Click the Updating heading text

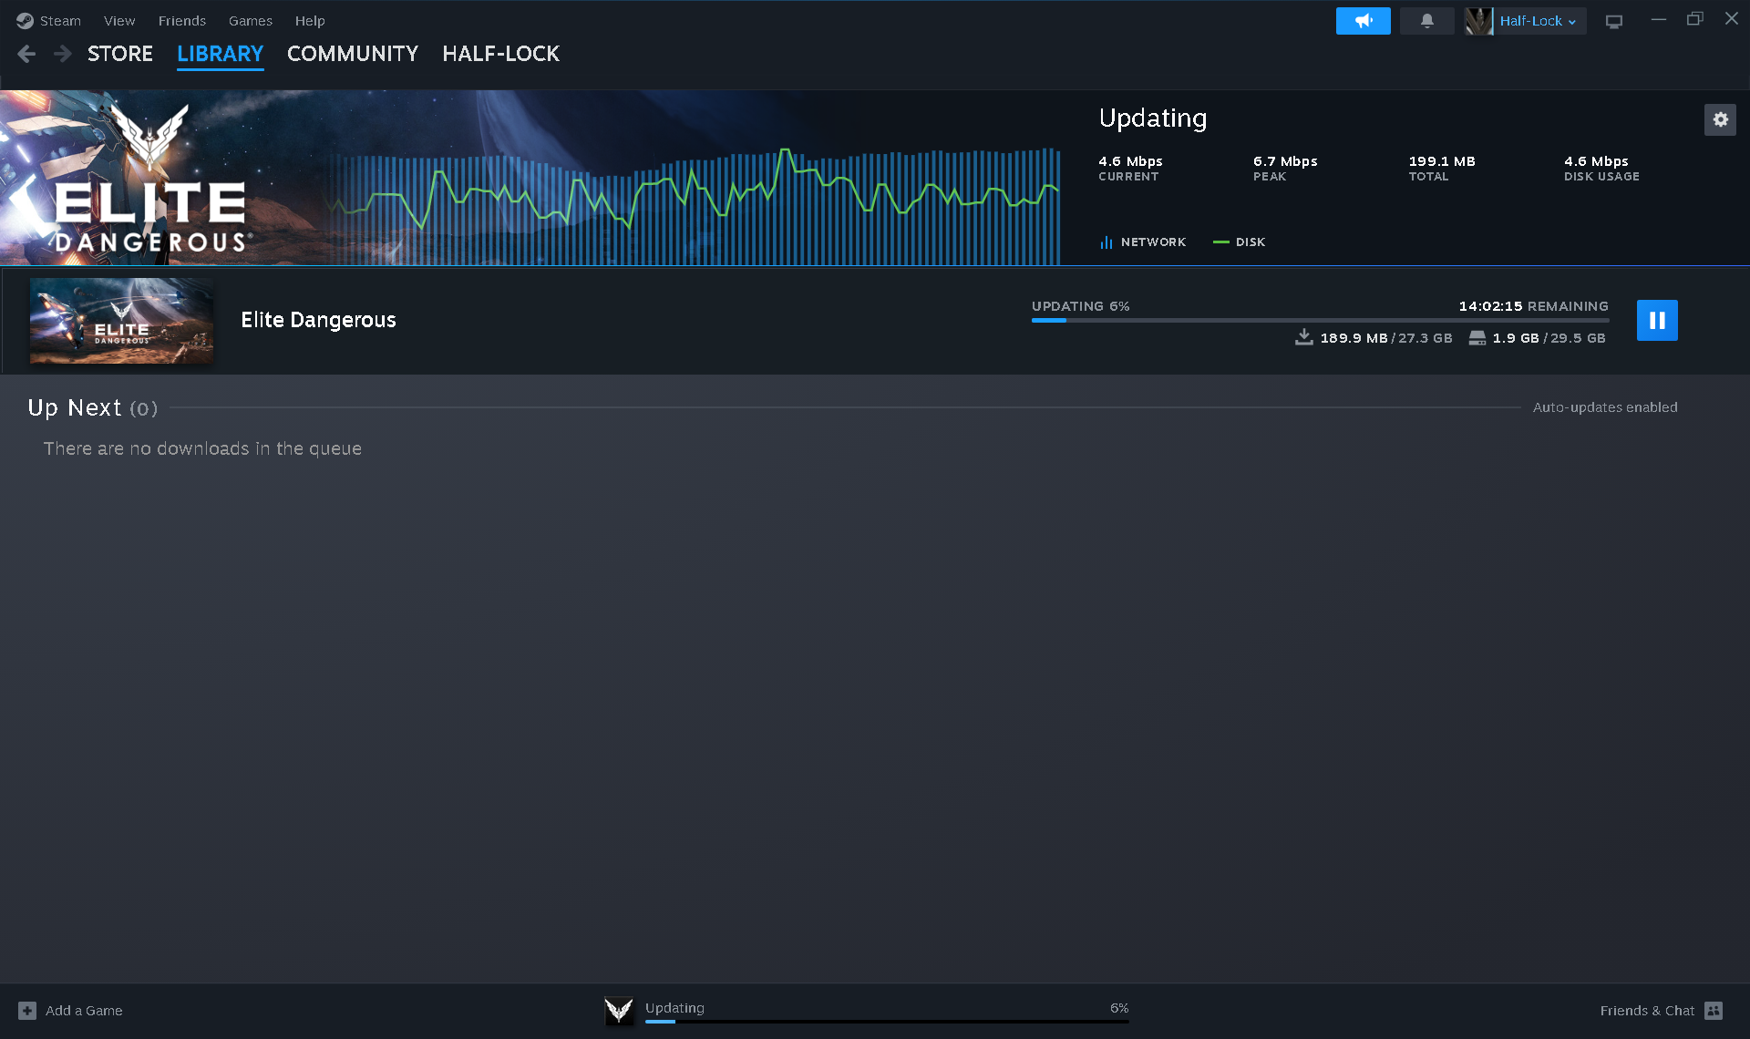(x=1153, y=118)
